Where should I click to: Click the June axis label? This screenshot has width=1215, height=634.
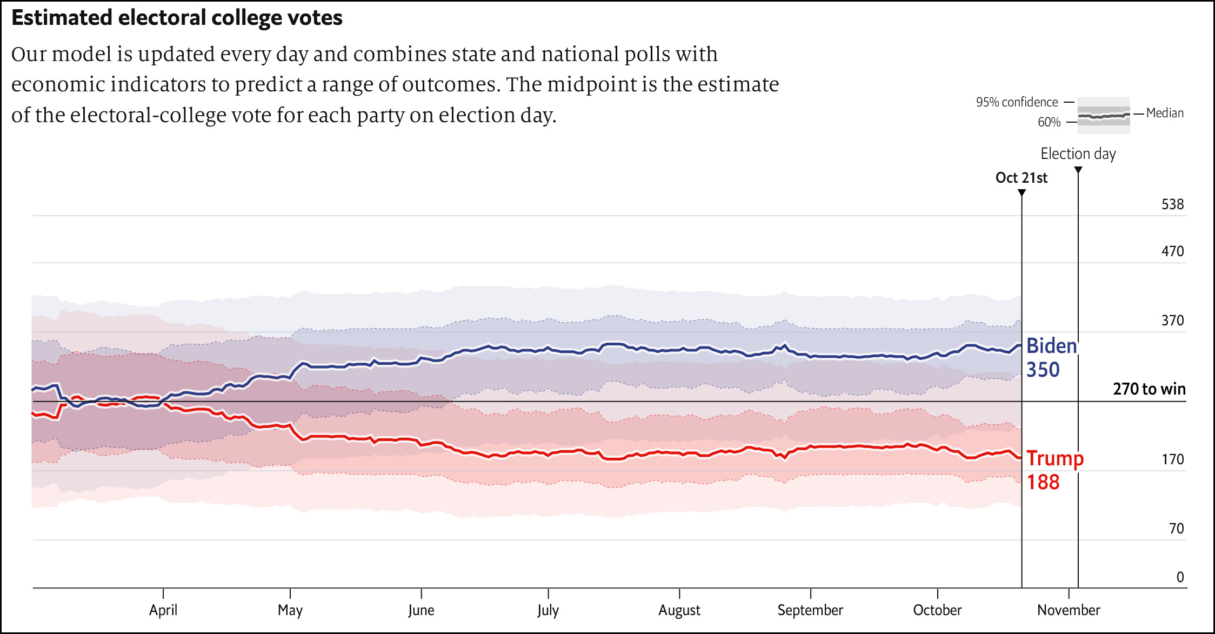pyautogui.click(x=421, y=610)
